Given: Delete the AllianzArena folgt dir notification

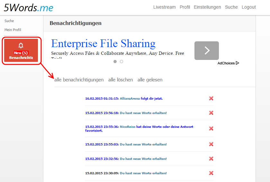Looking at the screenshot, I should pyautogui.click(x=211, y=98).
